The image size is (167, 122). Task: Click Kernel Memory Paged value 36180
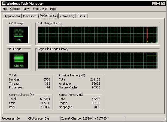point(96,103)
